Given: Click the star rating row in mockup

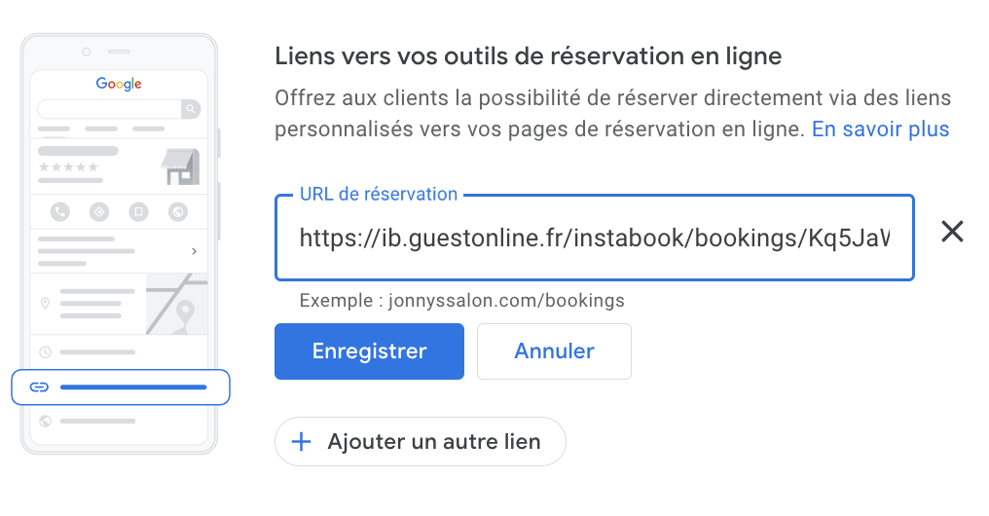Looking at the screenshot, I should (x=69, y=167).
